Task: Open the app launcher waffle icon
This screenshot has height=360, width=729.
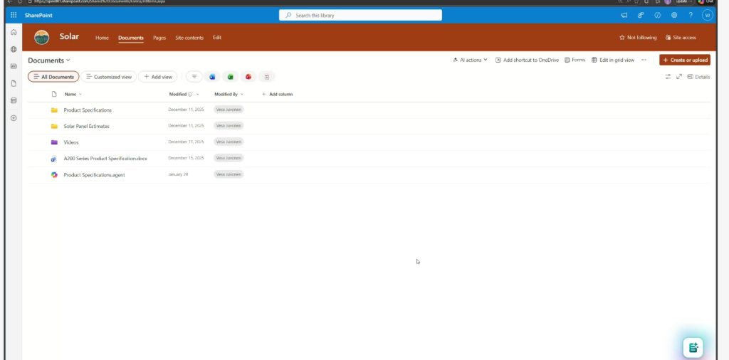Action: click(x=14, y=15)
